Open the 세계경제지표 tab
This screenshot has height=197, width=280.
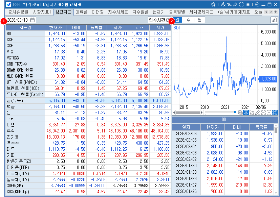click(201, 12)
